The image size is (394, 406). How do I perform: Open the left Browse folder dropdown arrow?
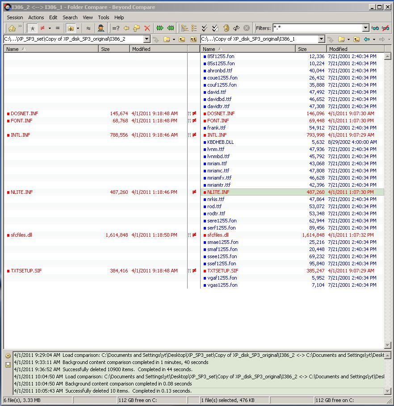174,39
